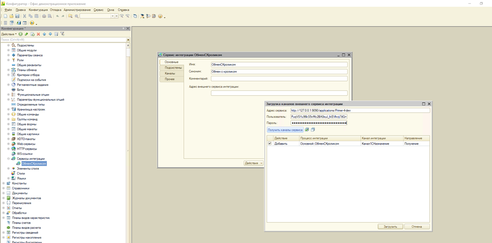Click red X delete icon in Configuration panel

[x=38, y=34]
